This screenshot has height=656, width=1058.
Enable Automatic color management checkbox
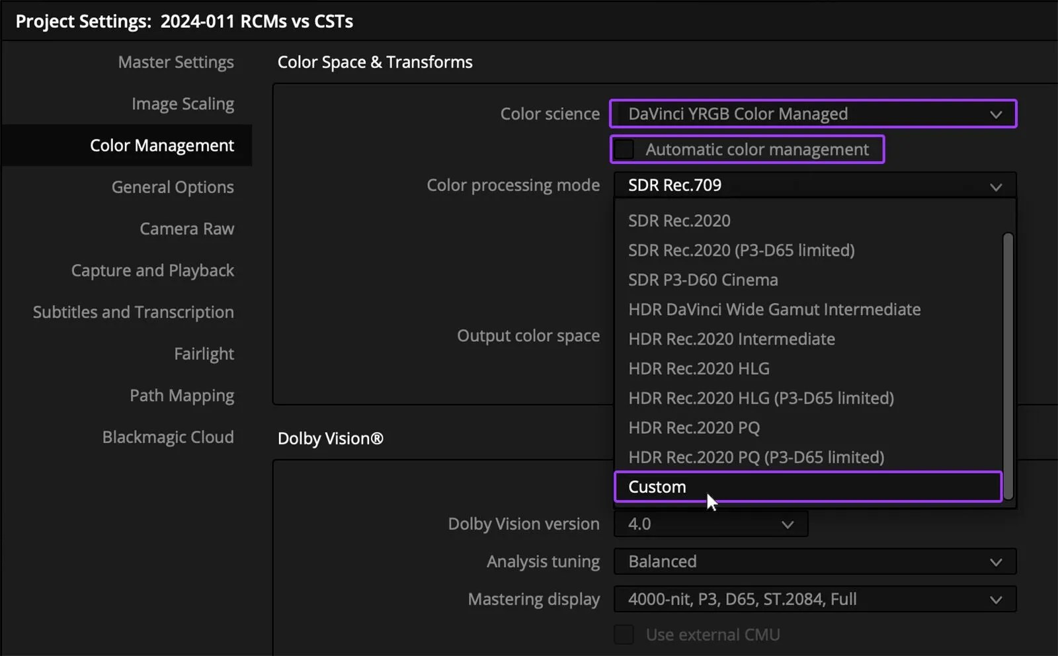click(x=624, y=149)
